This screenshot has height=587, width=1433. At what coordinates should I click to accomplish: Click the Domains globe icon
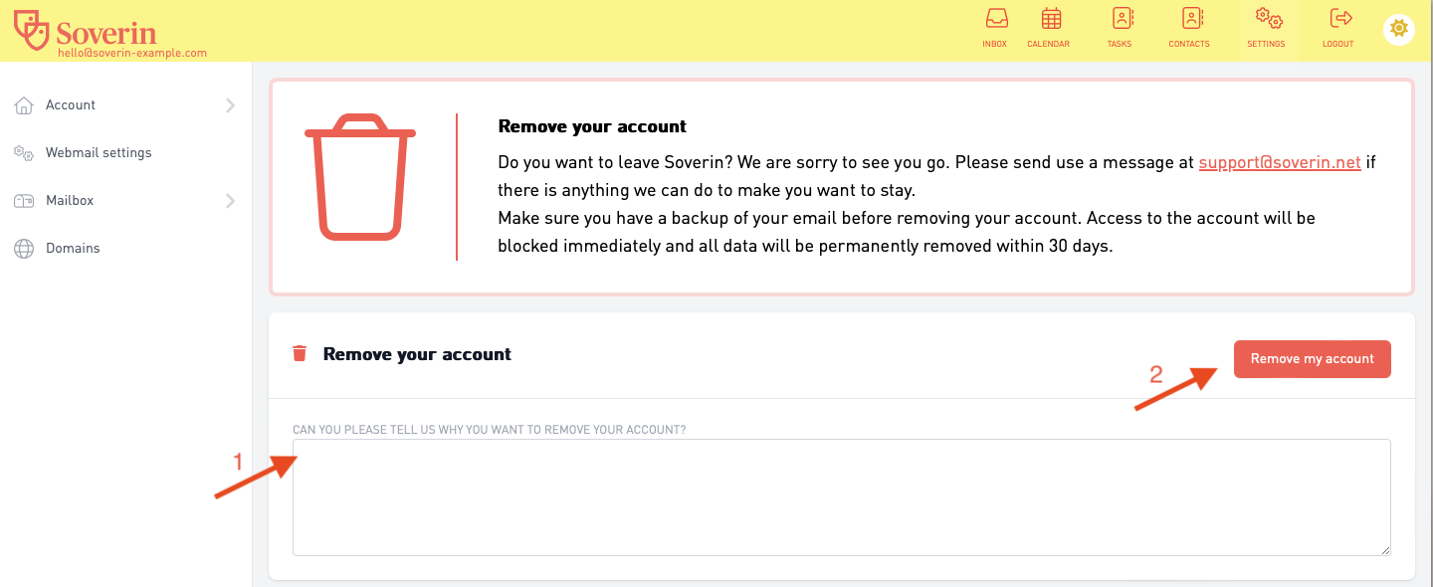(x=24, y=249)
